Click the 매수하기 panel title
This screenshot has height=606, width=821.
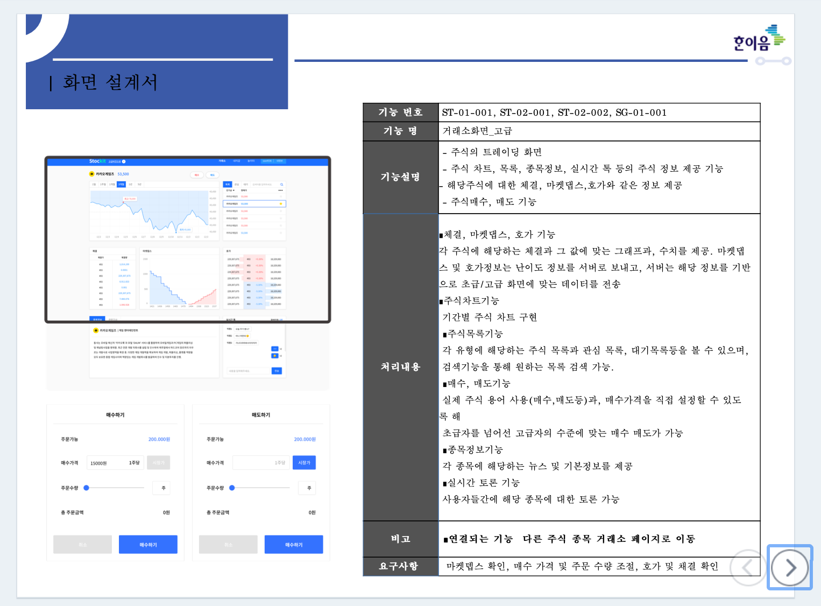point(115,415)
